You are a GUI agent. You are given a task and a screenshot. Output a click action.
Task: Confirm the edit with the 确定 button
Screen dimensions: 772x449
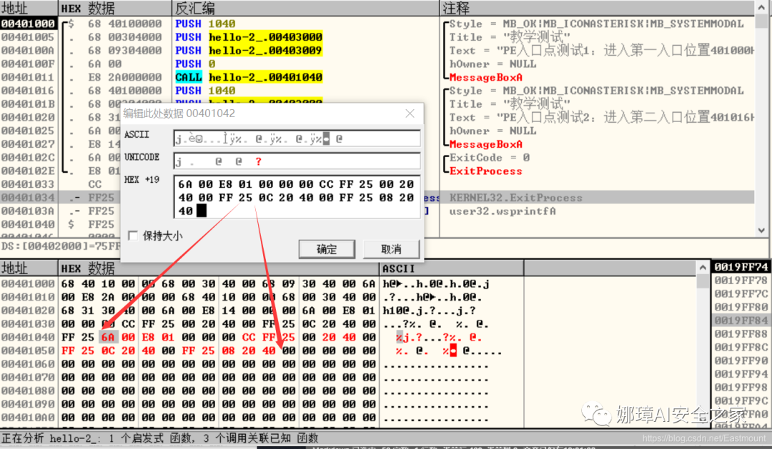click(x=327, y=249)
